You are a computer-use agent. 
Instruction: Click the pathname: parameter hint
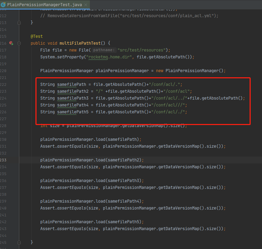click(104, 50)
